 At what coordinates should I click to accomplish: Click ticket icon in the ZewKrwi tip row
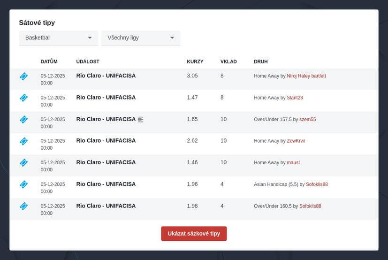point(23,141)
